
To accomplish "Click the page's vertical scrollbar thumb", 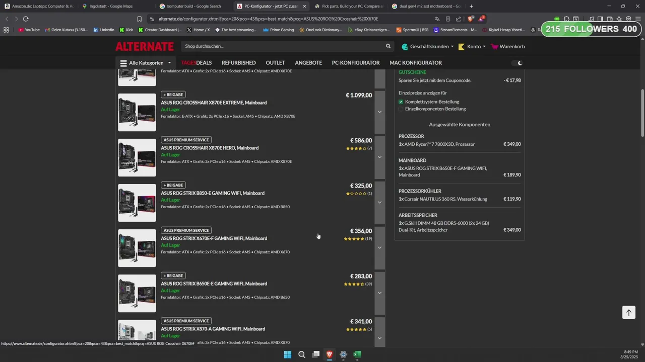I will pos(642,113).
